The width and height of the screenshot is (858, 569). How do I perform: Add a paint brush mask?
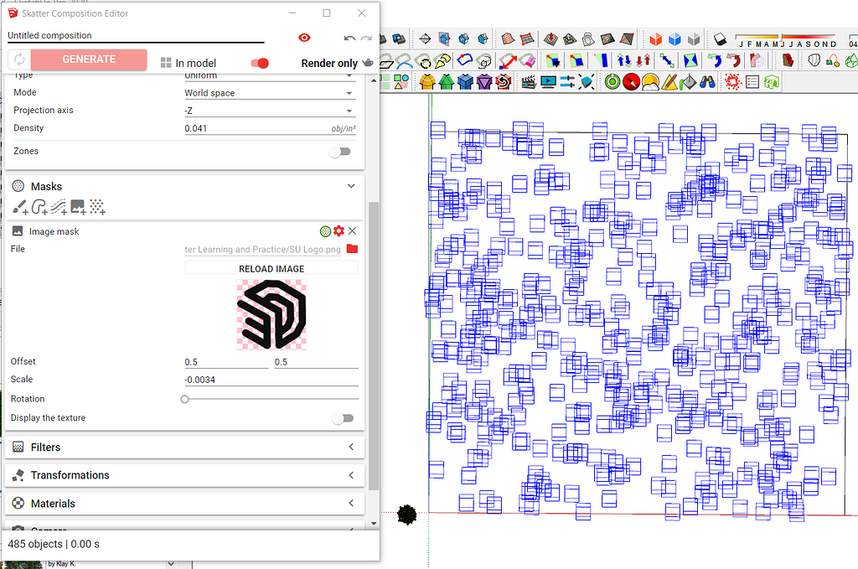point(19,207)
